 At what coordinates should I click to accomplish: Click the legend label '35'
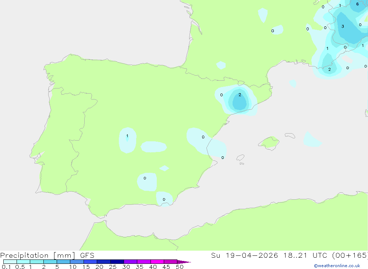(x=139, y=267)
